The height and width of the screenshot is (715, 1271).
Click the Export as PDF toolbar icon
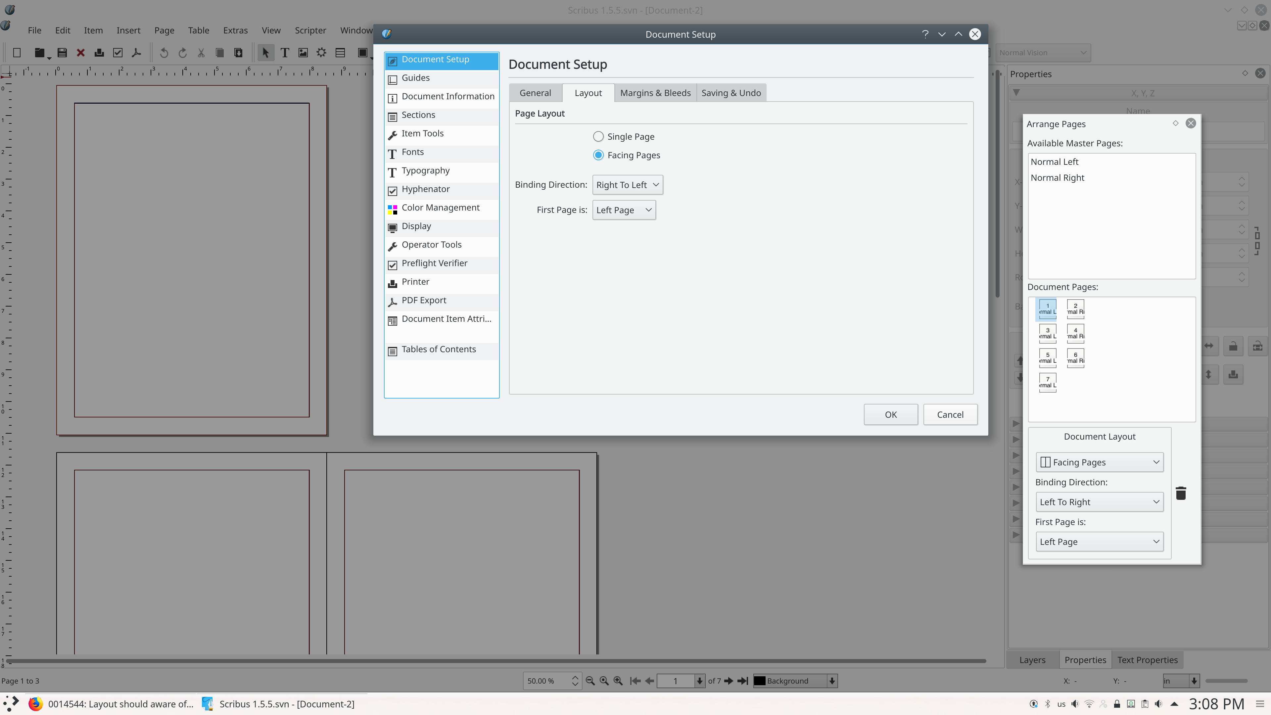(x=137, y=53)
